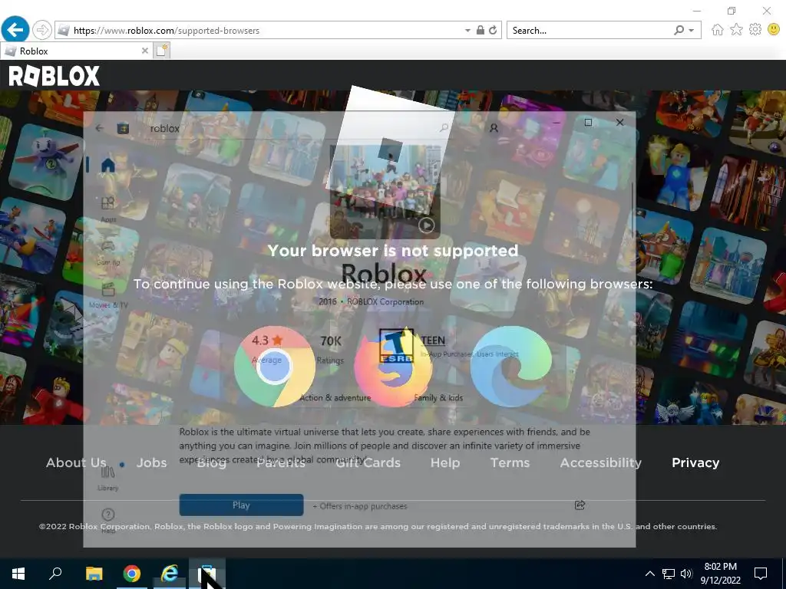The image size is (786, 589).
Task: Click the Google Chrome browser icon
Action: (x=274, y=367)
